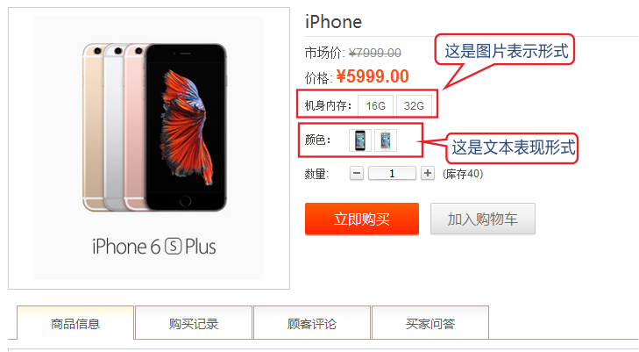
Task: Click the ¥5999.00 price text
Action: point(373,76)
